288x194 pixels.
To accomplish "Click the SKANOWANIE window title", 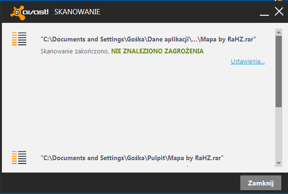I will pyautogui.click(x=77, y=12).
